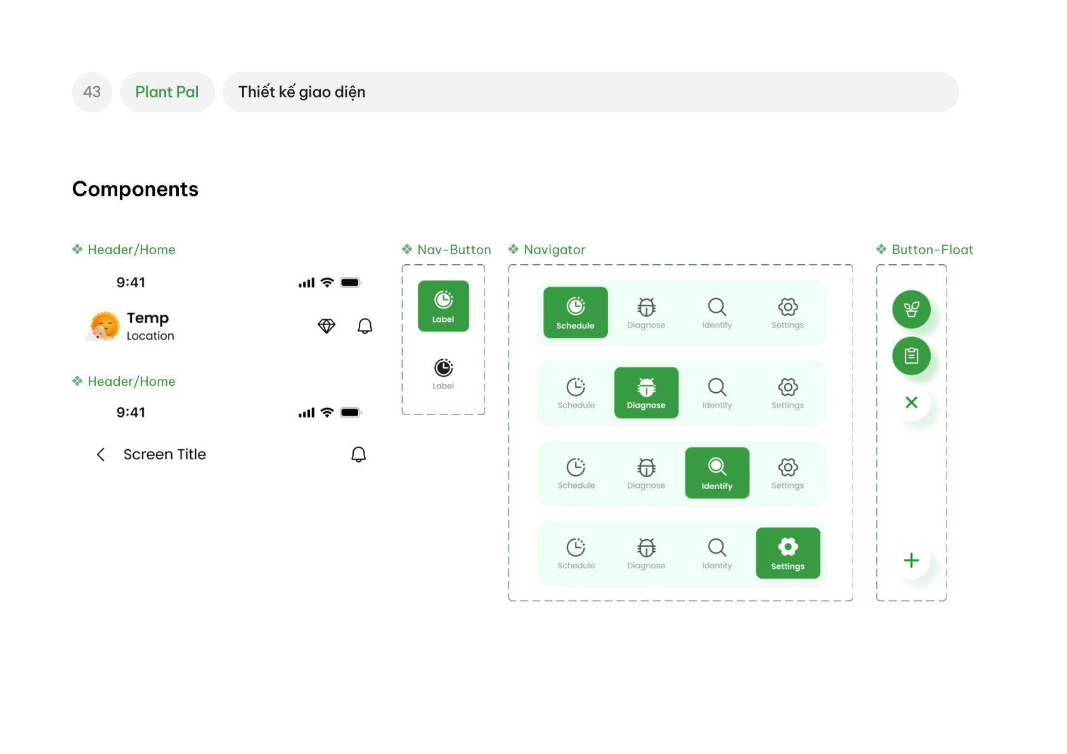Select the active green Label nav button
1067x754 pixels.
click(443, 306)
